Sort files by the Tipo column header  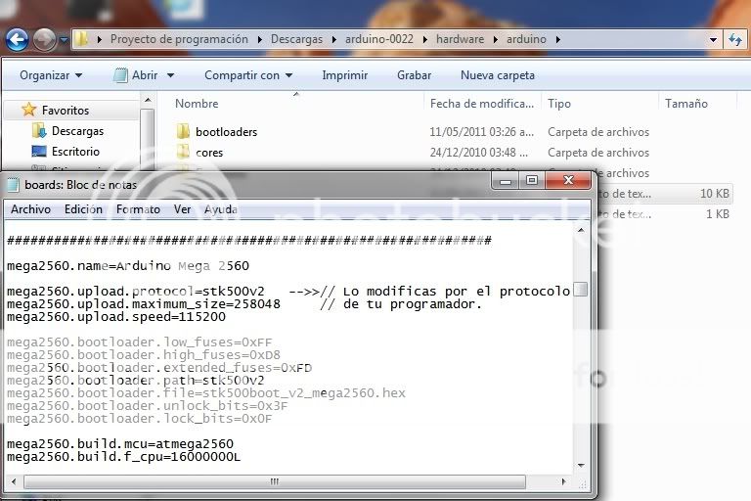pyautogui.click(x=559, y=104)
